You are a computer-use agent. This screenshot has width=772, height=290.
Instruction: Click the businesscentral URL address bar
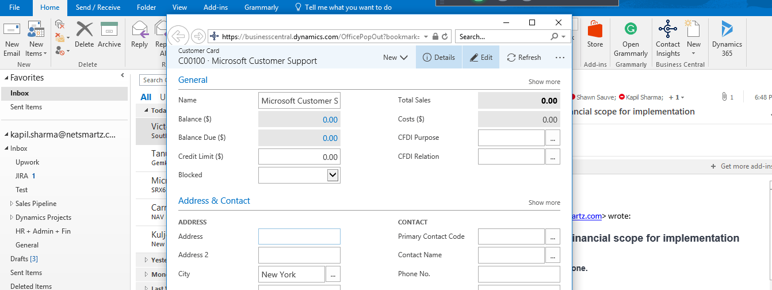[320, 36]
